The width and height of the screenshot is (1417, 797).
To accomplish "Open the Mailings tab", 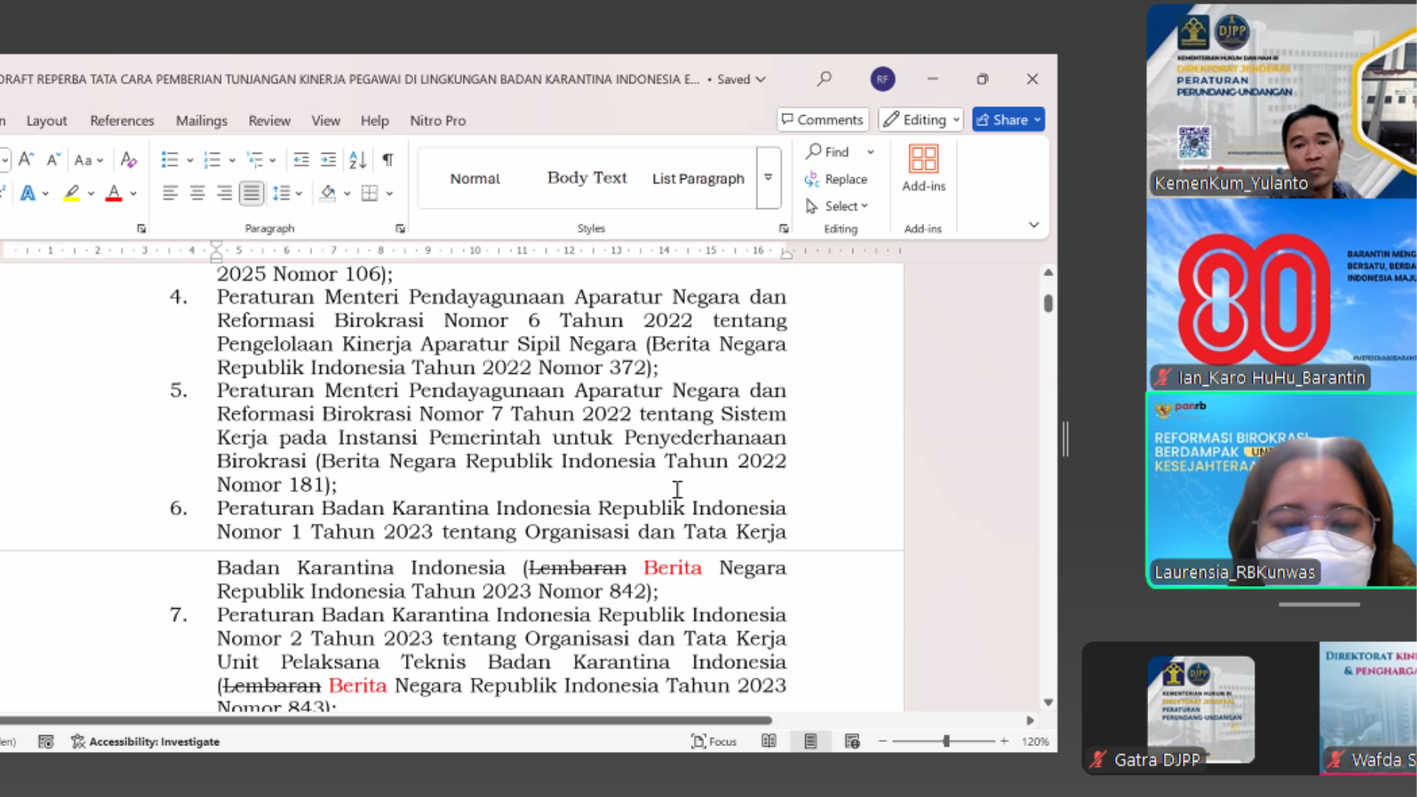I will click(x=201, y=120).
